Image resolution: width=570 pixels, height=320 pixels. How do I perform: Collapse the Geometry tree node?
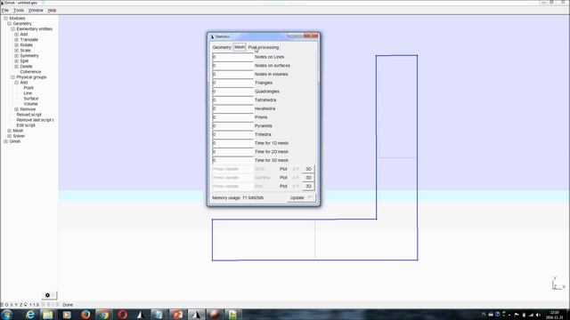(x=10, y=24)
